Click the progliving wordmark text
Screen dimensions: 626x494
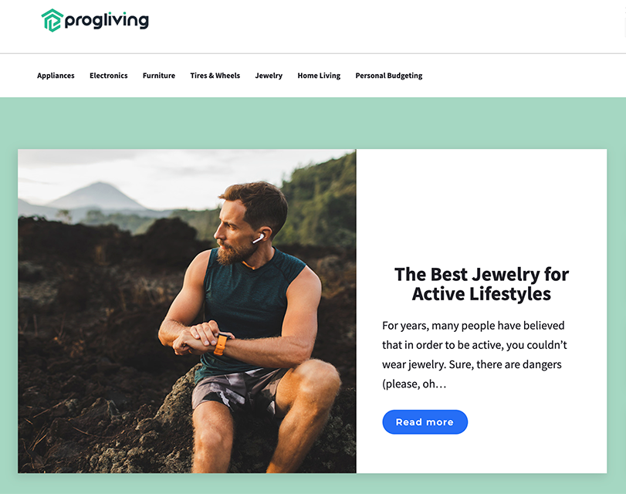click(x=107, y=20)
